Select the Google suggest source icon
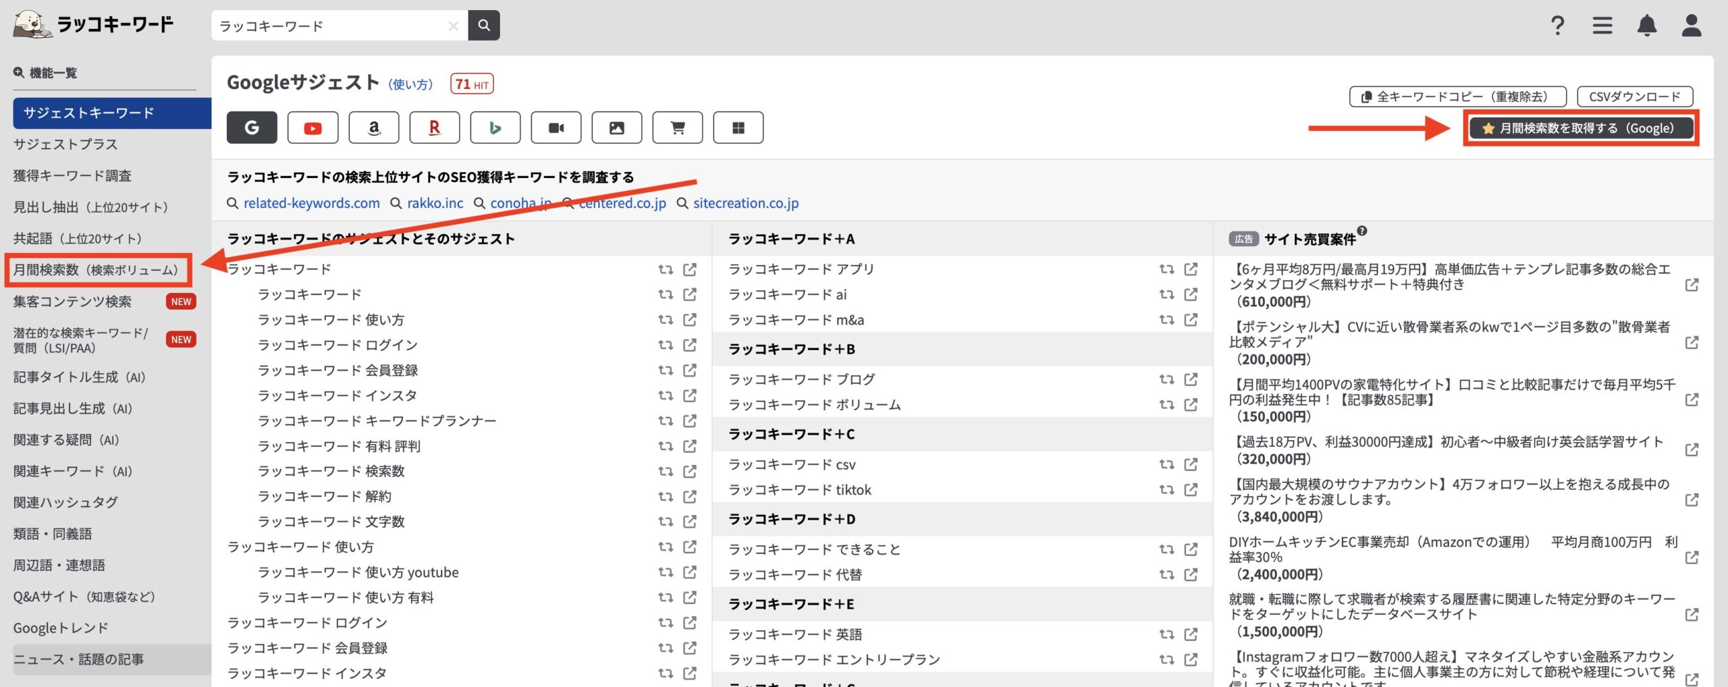1728x687 pixels. coord(252,128)
